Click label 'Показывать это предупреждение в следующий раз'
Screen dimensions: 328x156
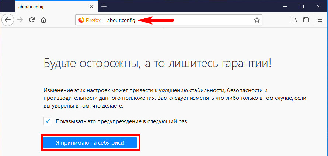pos(121,121)
